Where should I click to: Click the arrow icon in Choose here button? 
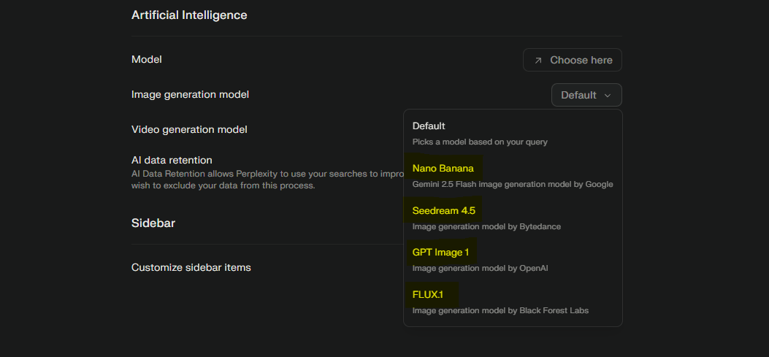[x=538, y=61]
